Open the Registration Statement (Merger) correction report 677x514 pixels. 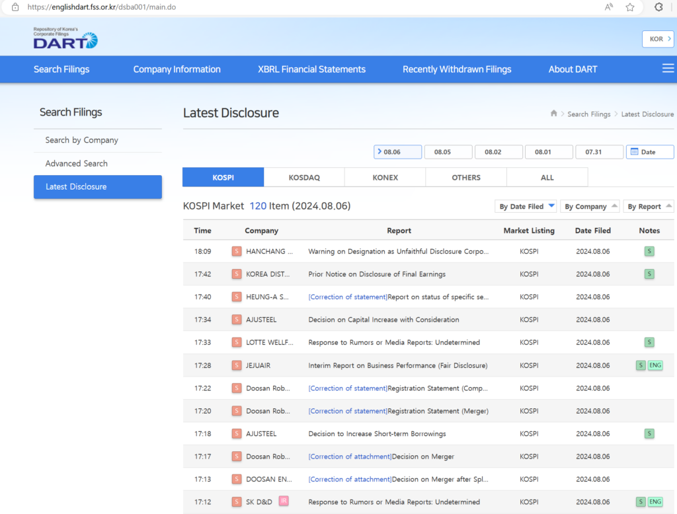point(399,412)
